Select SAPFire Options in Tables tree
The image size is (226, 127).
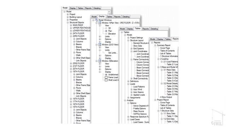[x=140, y=114]
